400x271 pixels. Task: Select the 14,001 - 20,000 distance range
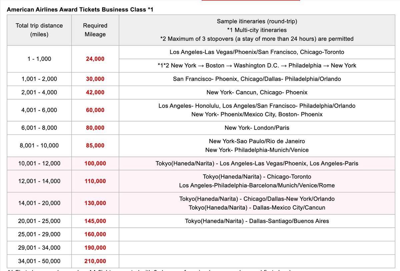39,203
